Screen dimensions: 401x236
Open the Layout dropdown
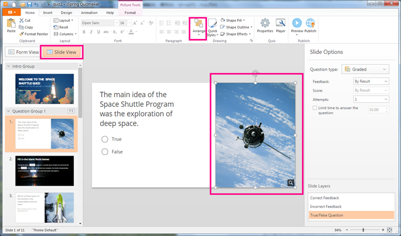[x=63, y=21]
